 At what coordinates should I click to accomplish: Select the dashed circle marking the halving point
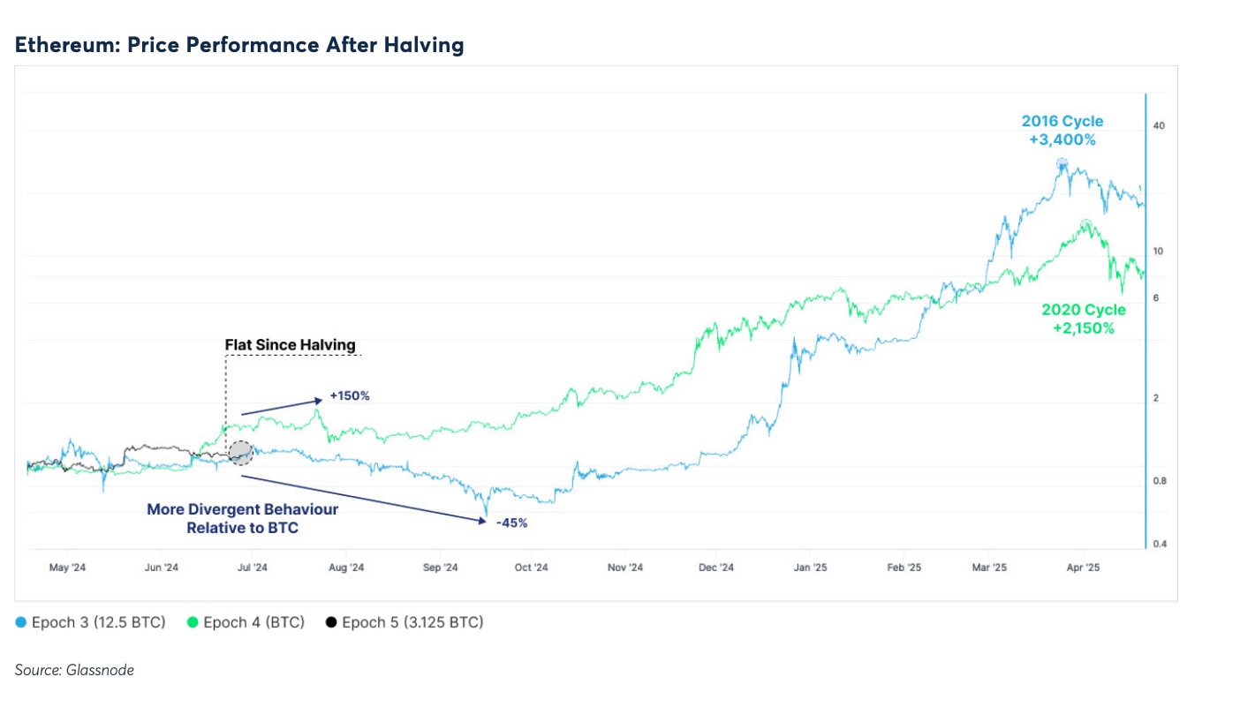click(x=241, y=453)
